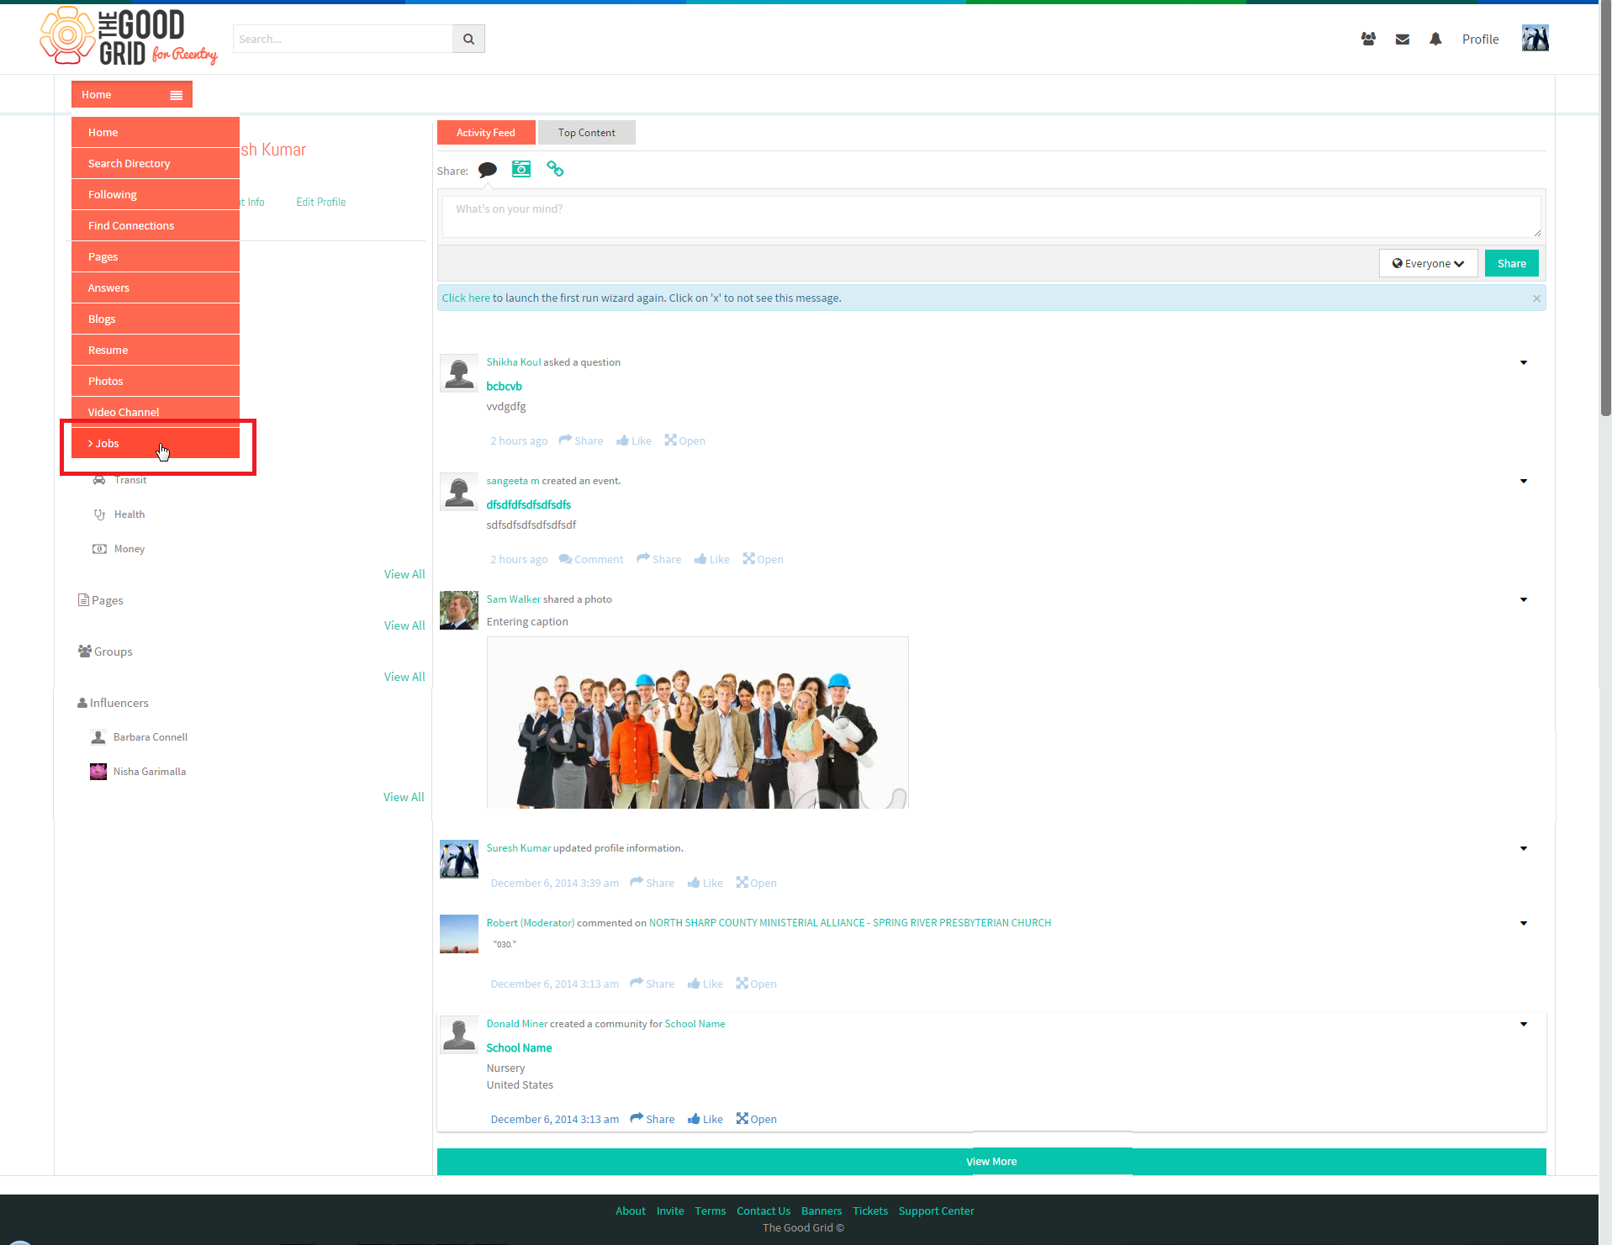Screen dimensions: 1612x1245
Task: Click the View More bar
Action: click(991, 1161)
